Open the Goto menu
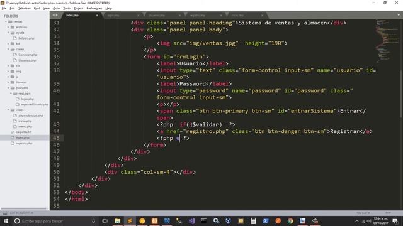403x226 pixels. tap(56, 8)
